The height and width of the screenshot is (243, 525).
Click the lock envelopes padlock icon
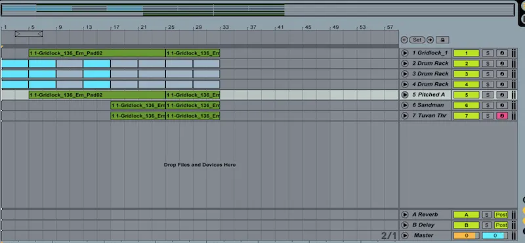(x=442, y=40)
